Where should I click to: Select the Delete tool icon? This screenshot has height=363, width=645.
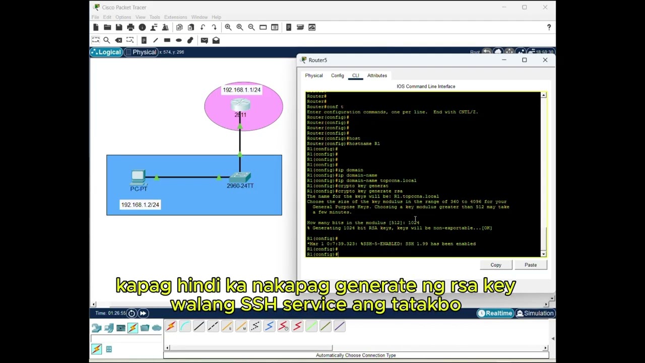(118, 40)
